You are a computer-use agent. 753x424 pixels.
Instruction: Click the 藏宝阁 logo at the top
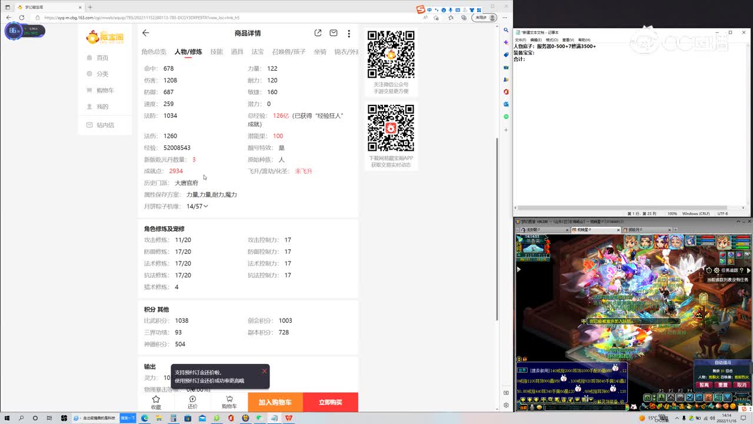(x=105, y=35)
